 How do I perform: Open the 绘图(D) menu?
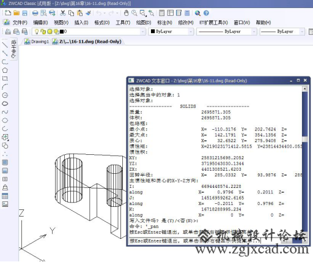(x=144, y=23)
